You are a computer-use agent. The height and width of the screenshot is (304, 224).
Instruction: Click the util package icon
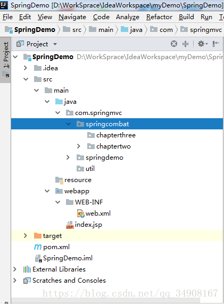80,169
